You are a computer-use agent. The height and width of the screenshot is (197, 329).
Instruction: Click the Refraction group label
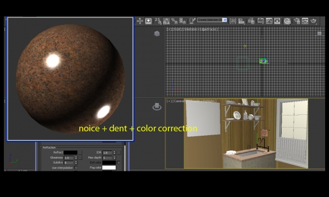[49, 148]
